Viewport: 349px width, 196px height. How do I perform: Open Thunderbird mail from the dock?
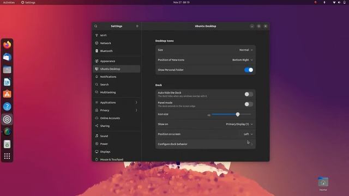tap(7, 57)
